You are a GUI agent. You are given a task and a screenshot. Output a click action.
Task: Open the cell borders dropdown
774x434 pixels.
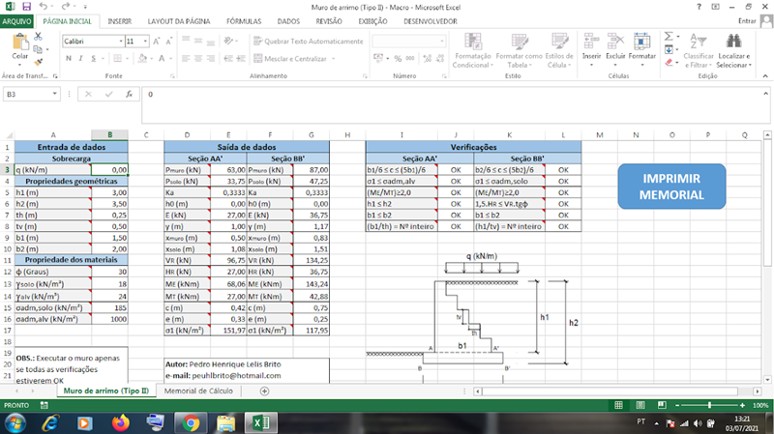click(x=127, y=58)
